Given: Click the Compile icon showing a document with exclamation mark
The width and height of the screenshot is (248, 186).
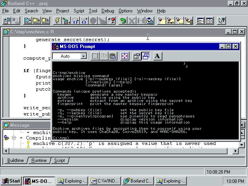Looking at the screenshot, I should pos(28,21).
